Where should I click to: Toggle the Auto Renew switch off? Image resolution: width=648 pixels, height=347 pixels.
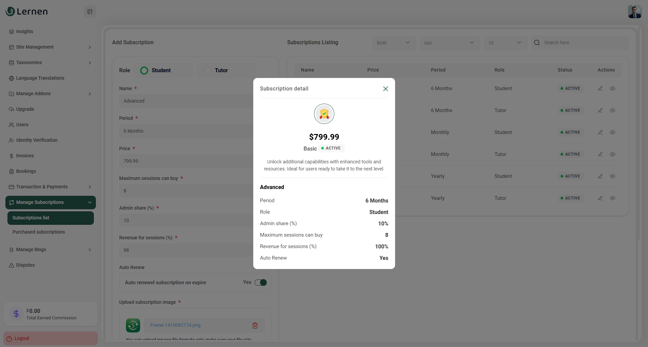pyautogui.click(x=261, y=283)
